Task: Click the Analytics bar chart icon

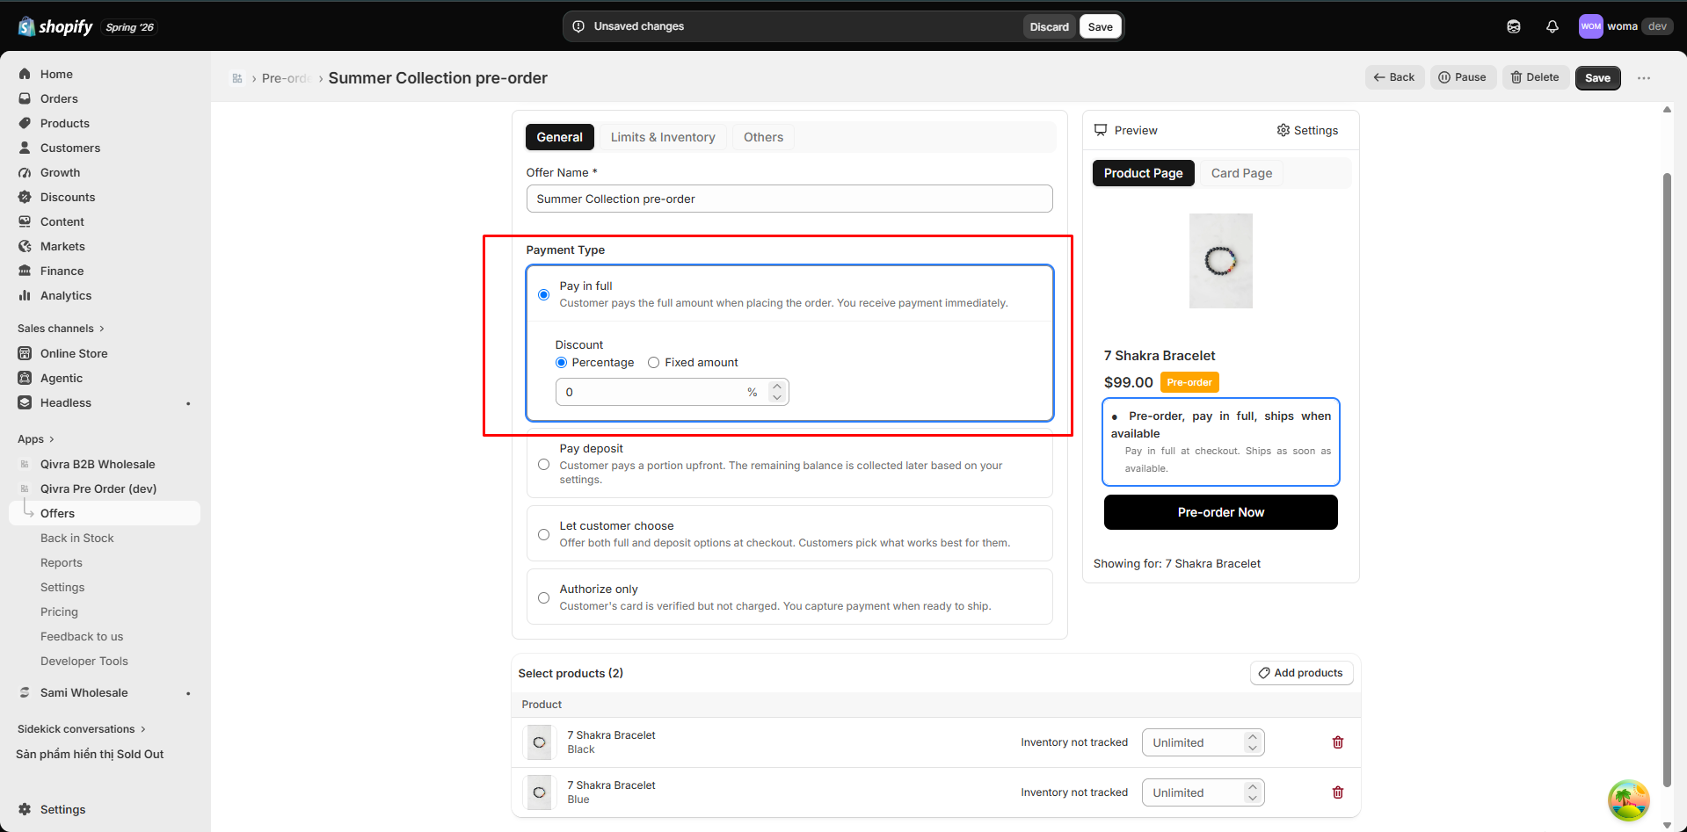Action: click(x=25, y=295)
